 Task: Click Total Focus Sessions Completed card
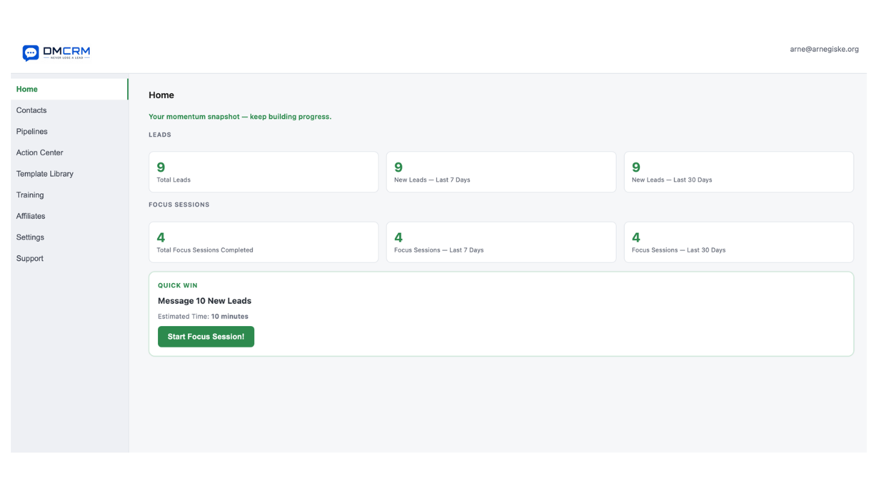point(264,242)
